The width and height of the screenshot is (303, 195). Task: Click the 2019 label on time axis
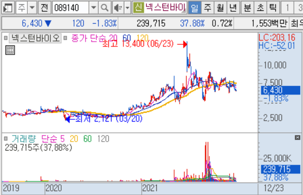point(11,188)
